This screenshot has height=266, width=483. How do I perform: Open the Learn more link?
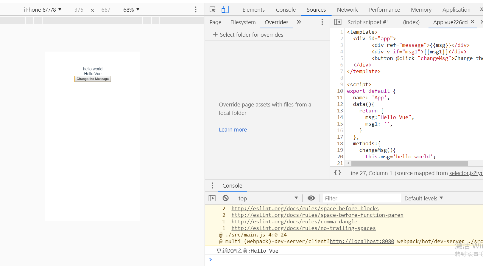click(233, 129)
